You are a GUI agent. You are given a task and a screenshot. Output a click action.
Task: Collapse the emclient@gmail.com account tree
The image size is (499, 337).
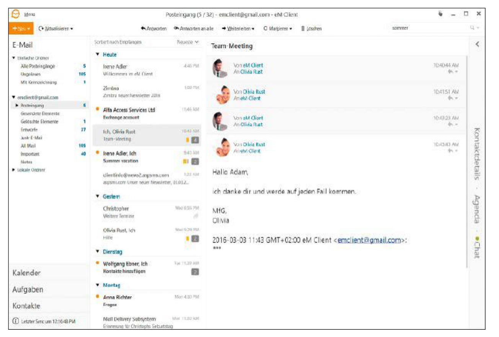tap(14, 98)
